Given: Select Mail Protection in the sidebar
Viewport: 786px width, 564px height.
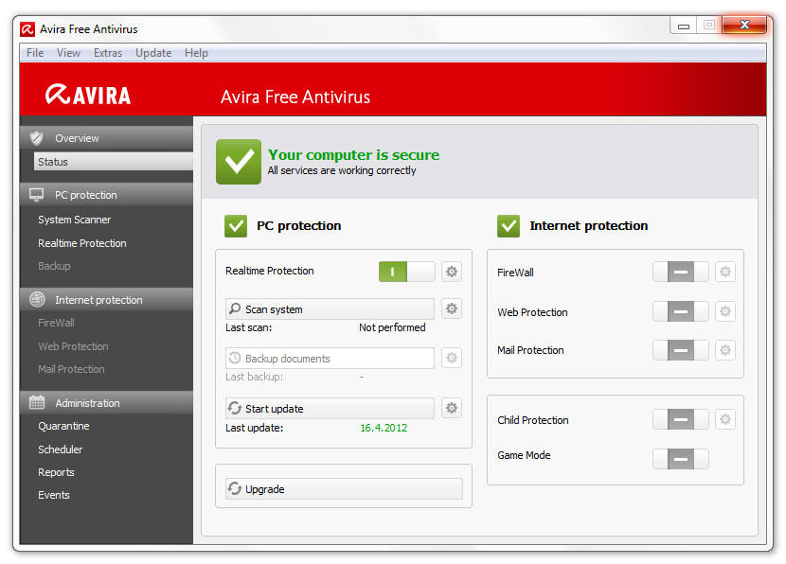Looking at the screenshot, I should coord(71,369).
